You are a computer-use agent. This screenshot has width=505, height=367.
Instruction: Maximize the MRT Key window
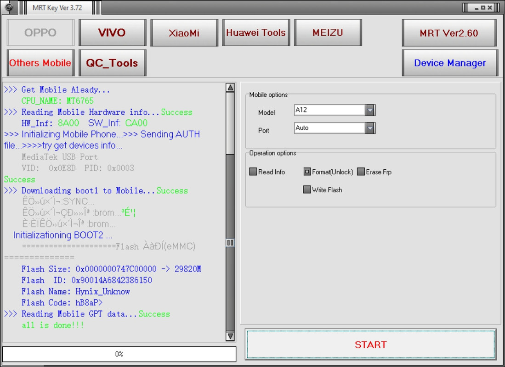tap(483, 7)
